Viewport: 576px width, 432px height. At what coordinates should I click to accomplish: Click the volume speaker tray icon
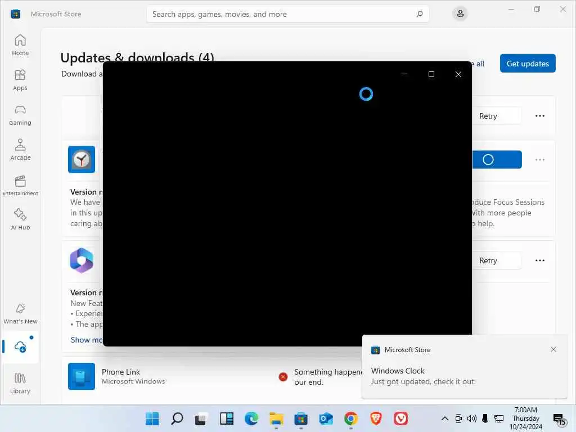(472, 418)
